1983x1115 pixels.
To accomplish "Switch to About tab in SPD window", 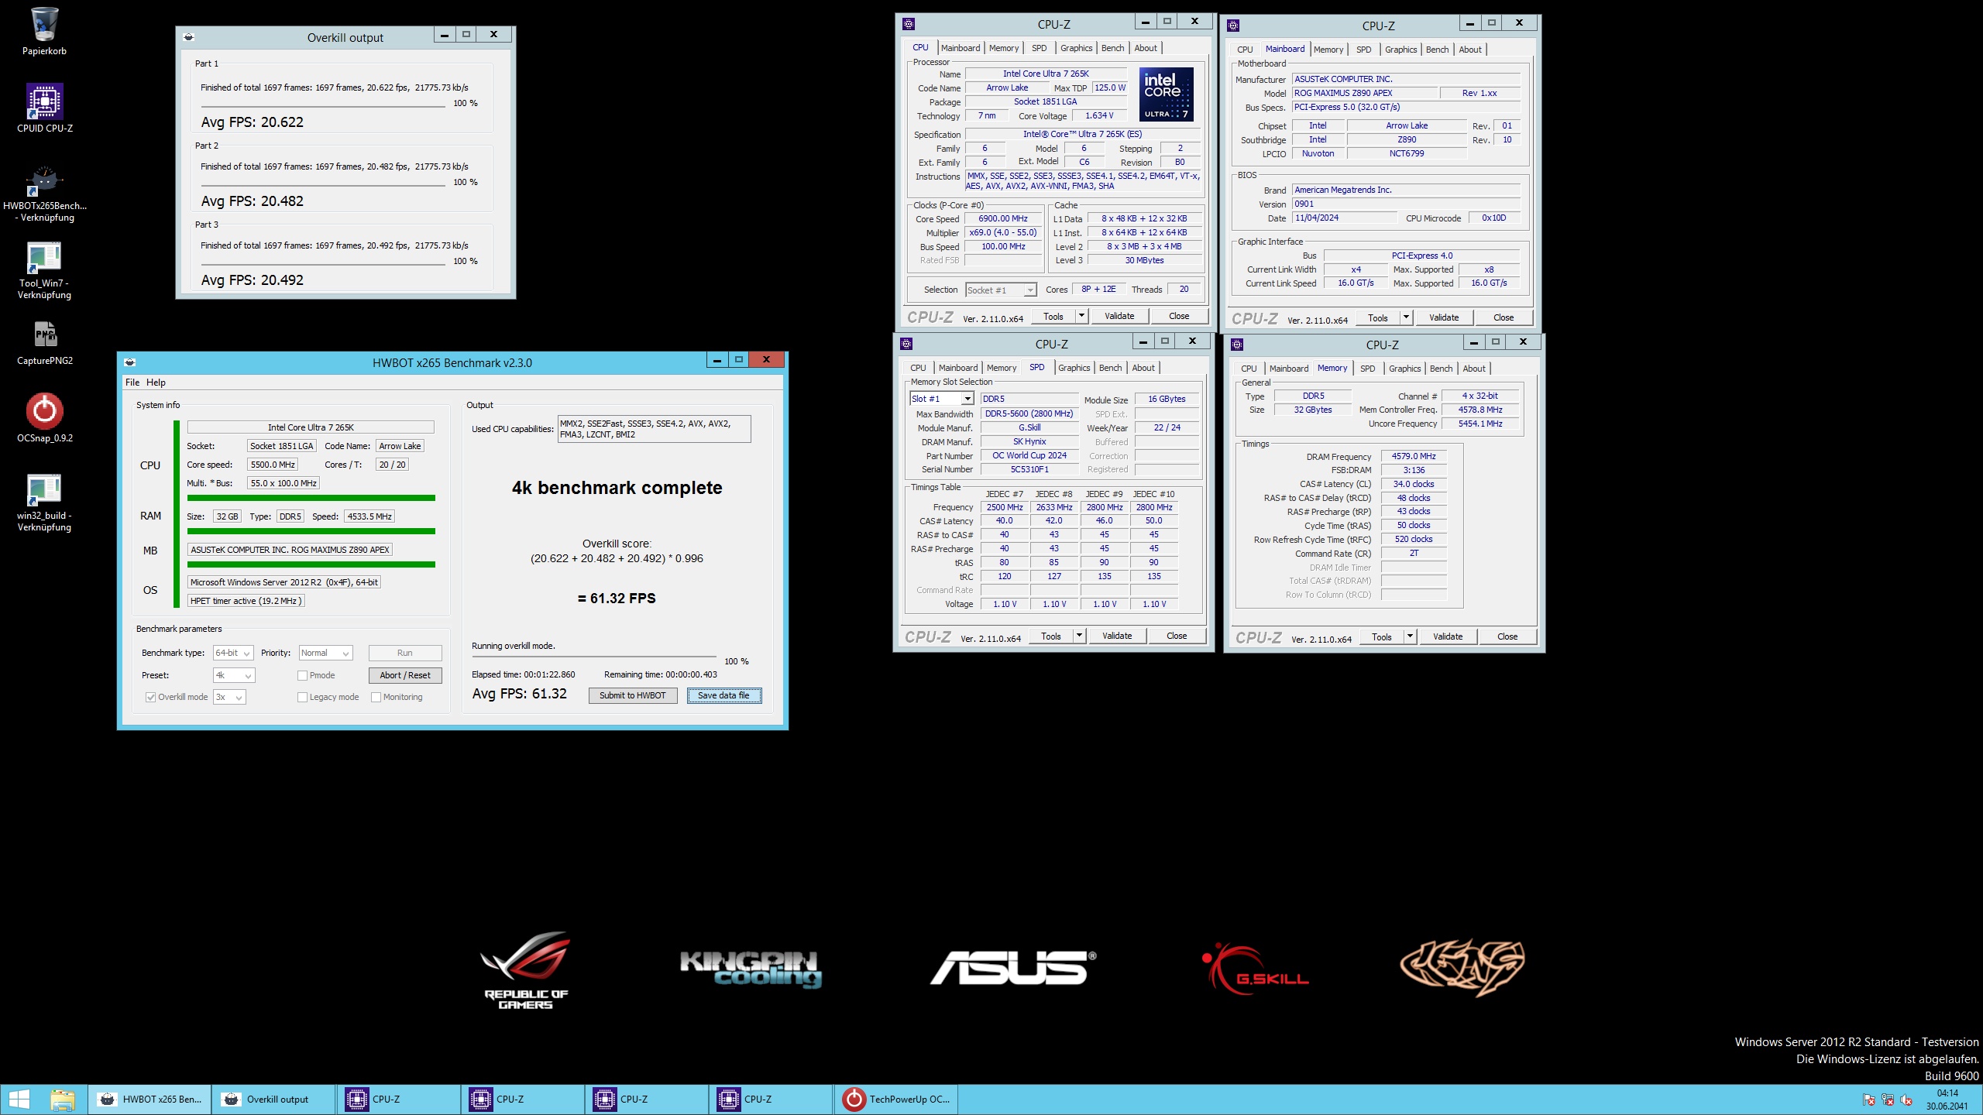I will click(x=1143, y=368).
